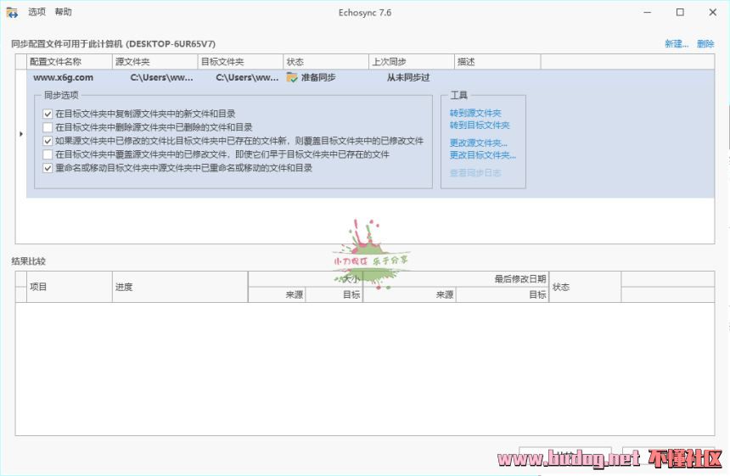
Task: Click 更改目标文件夹... link
Action: pos(482,155)
